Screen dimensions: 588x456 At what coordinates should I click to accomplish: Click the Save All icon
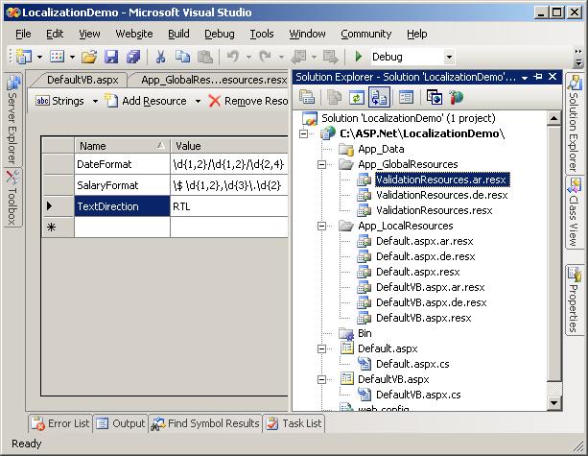(133, 57)
